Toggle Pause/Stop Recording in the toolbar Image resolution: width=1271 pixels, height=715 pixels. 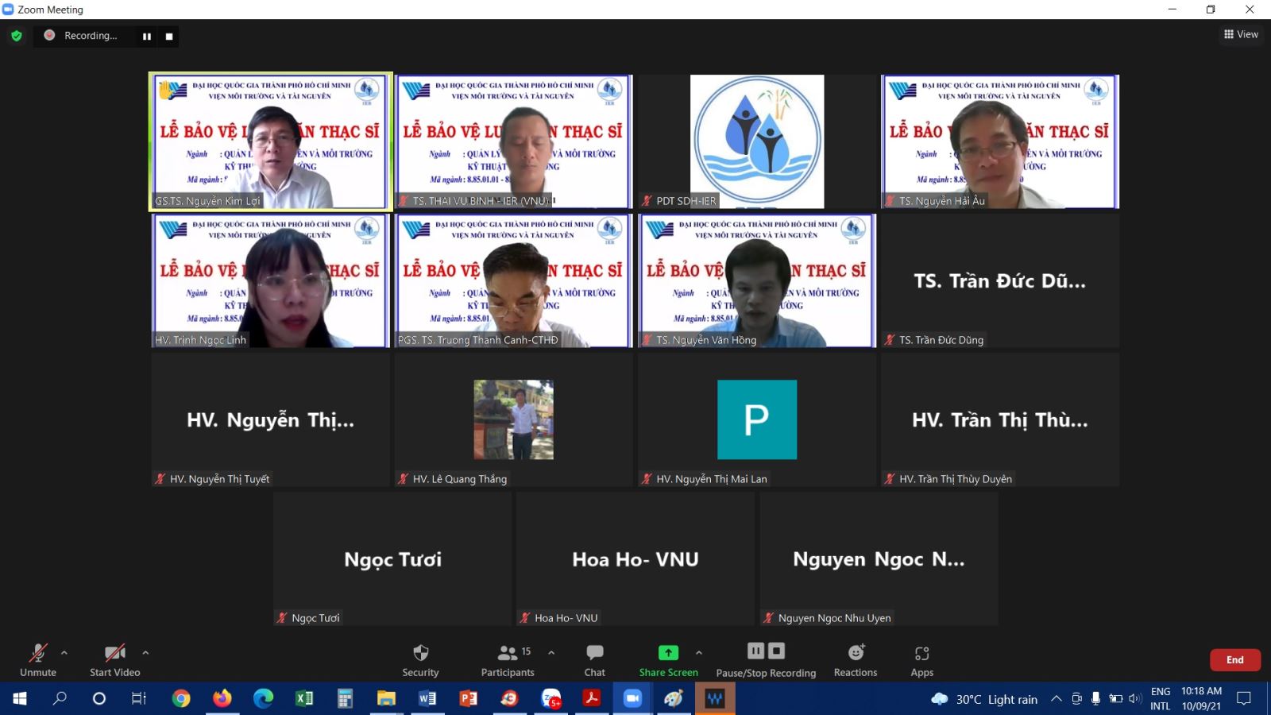(766, 659)
